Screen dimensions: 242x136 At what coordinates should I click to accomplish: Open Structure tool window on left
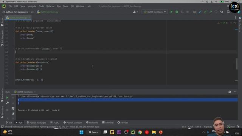(2, 112)
